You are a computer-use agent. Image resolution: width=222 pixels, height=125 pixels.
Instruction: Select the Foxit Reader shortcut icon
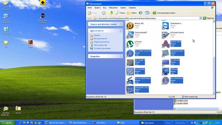pos(130,72)
